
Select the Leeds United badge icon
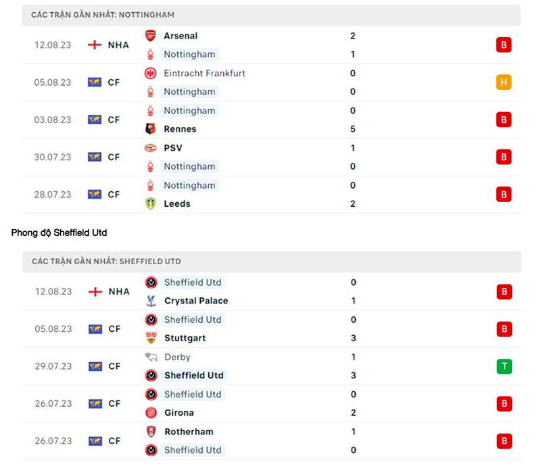(150, 203)
